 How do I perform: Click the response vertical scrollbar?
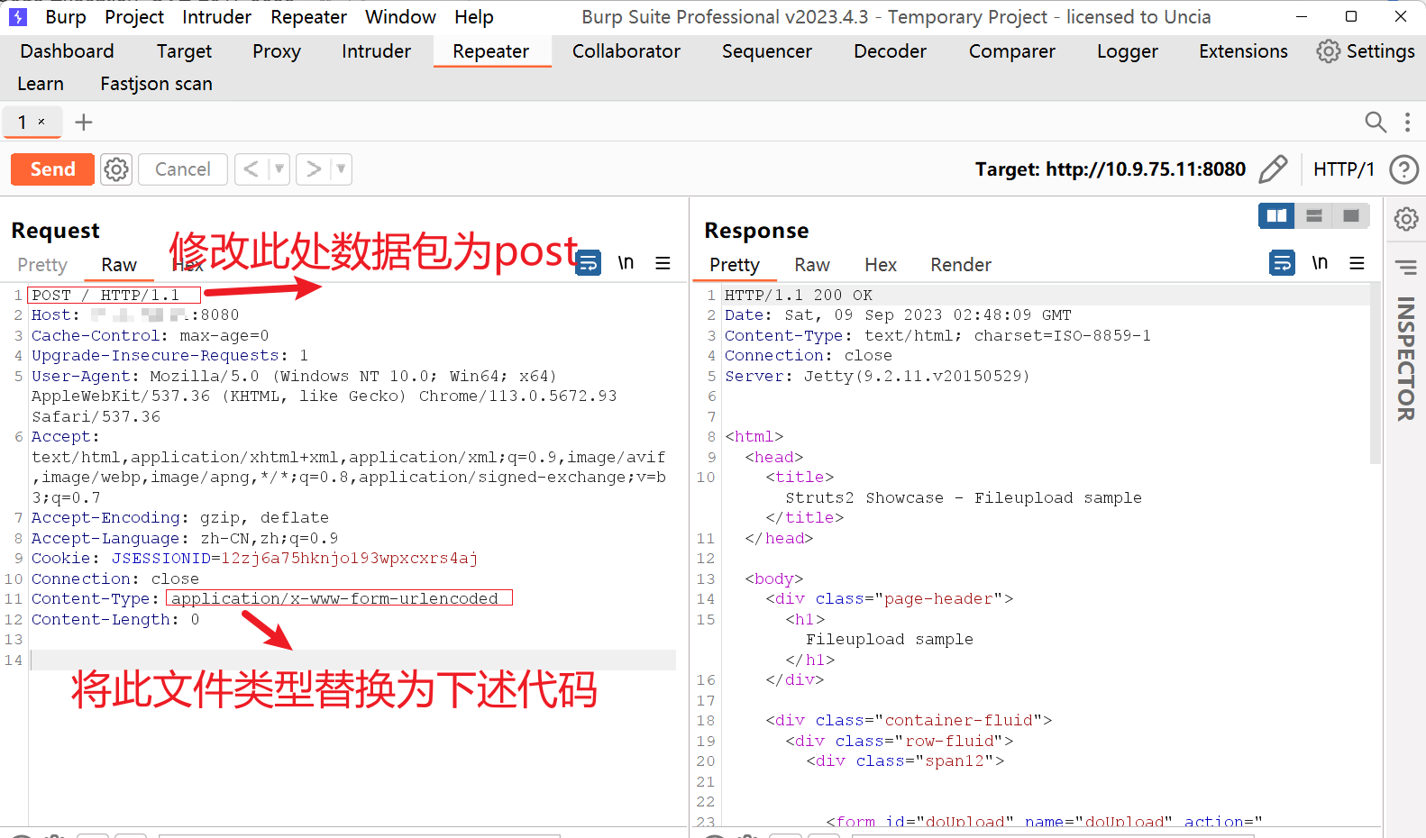(1375, 373)
